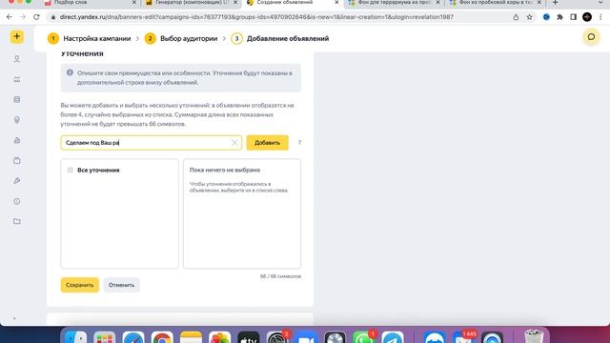The image size is (610, 343).
Task: Check the 'Все уточнения' checkbox
Action: point(71,170)
